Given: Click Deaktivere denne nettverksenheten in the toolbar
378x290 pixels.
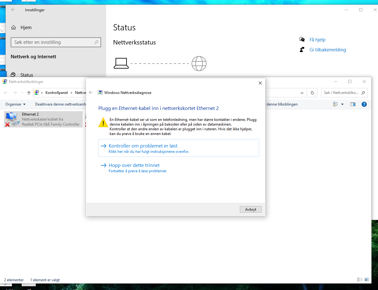Looking at the screenshot, I should [60, 104].
